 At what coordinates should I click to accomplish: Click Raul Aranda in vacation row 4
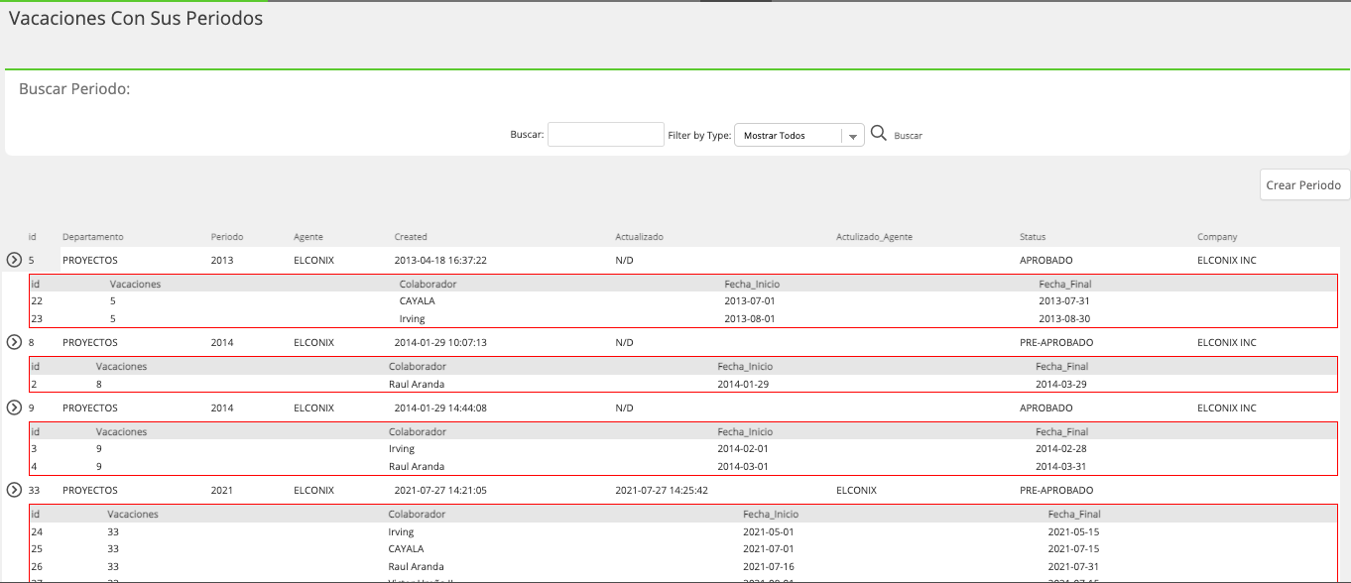click(x=417, y=466)
